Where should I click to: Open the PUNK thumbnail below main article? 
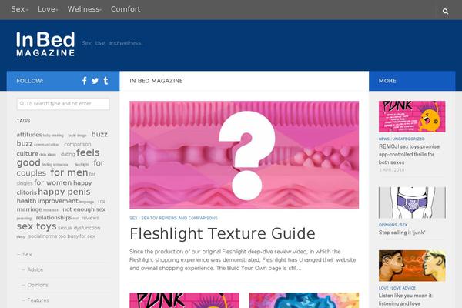coord(185,300)
